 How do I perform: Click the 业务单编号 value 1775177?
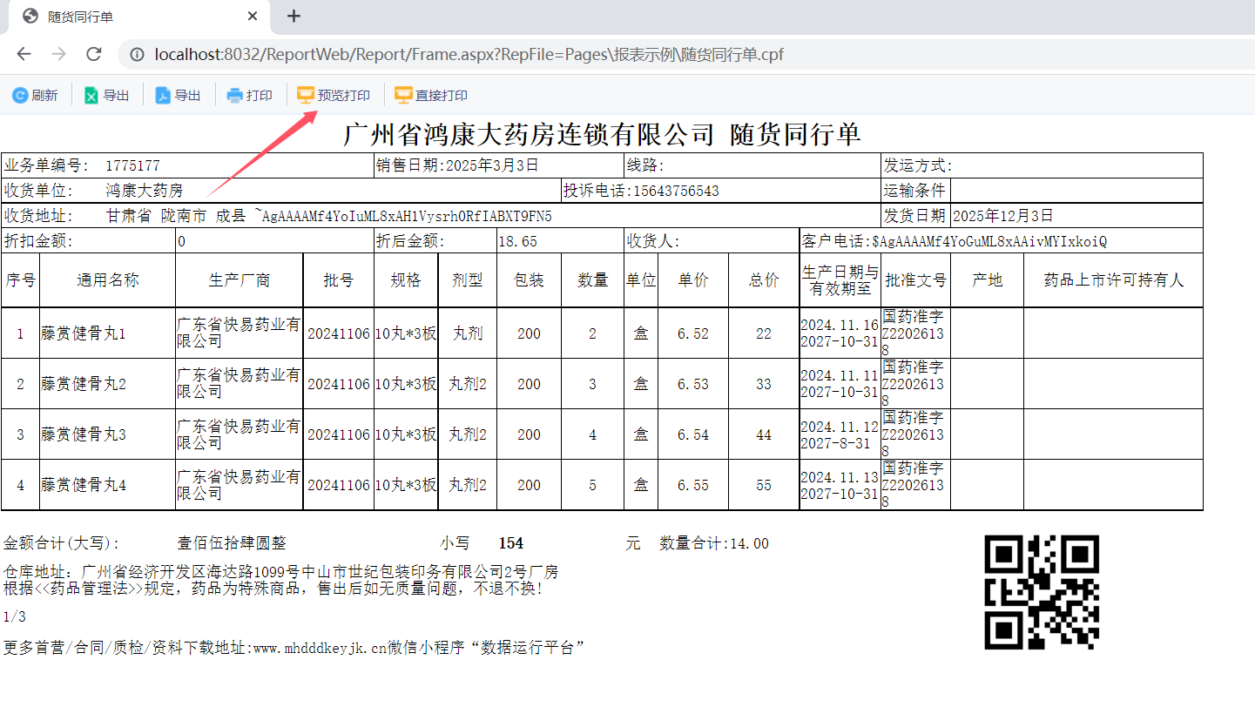(132, 165)
